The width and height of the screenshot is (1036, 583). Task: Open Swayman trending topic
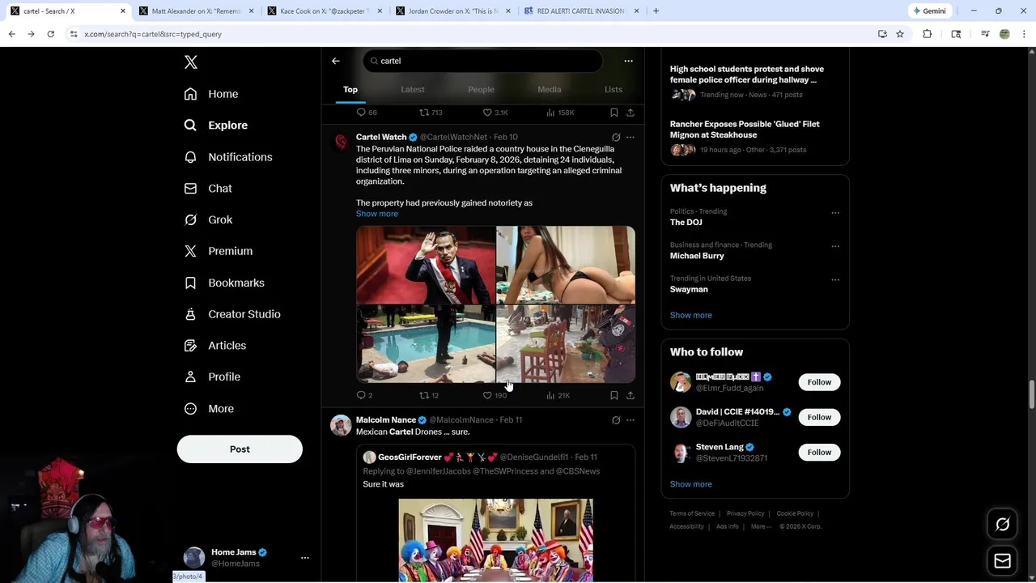(689, 289)
